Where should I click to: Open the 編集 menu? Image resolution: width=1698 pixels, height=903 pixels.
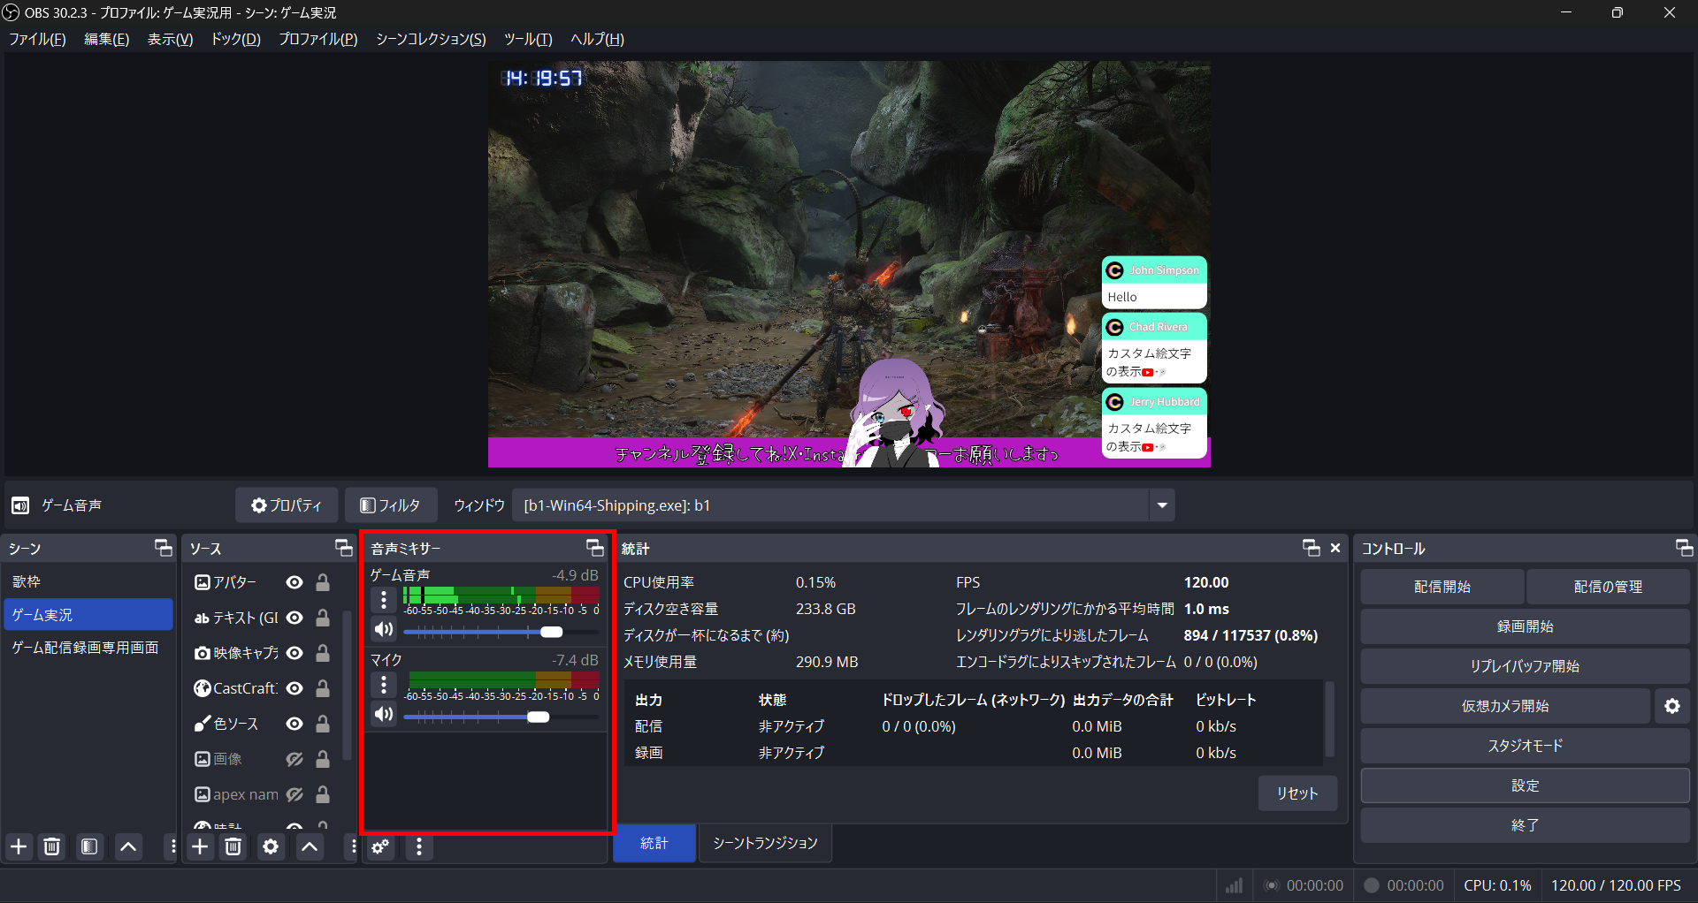pyautogui.click(x=106, y=39)
